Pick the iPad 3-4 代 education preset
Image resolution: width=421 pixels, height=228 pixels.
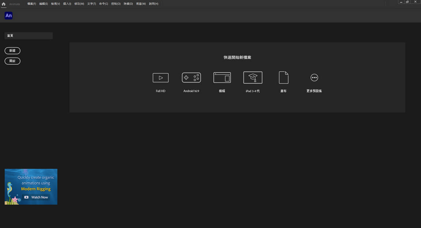pos(253,78)
